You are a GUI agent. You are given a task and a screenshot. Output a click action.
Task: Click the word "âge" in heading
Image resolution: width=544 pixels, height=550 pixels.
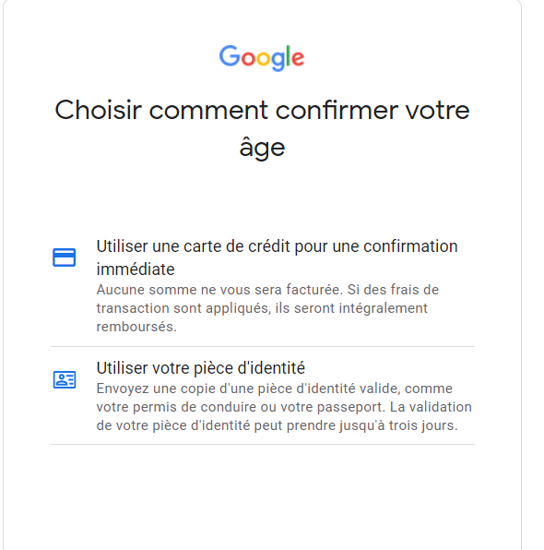click(262, 148)
